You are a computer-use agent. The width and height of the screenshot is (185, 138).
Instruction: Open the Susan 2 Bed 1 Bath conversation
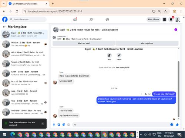pyautogui.click(x=24, y=63)
